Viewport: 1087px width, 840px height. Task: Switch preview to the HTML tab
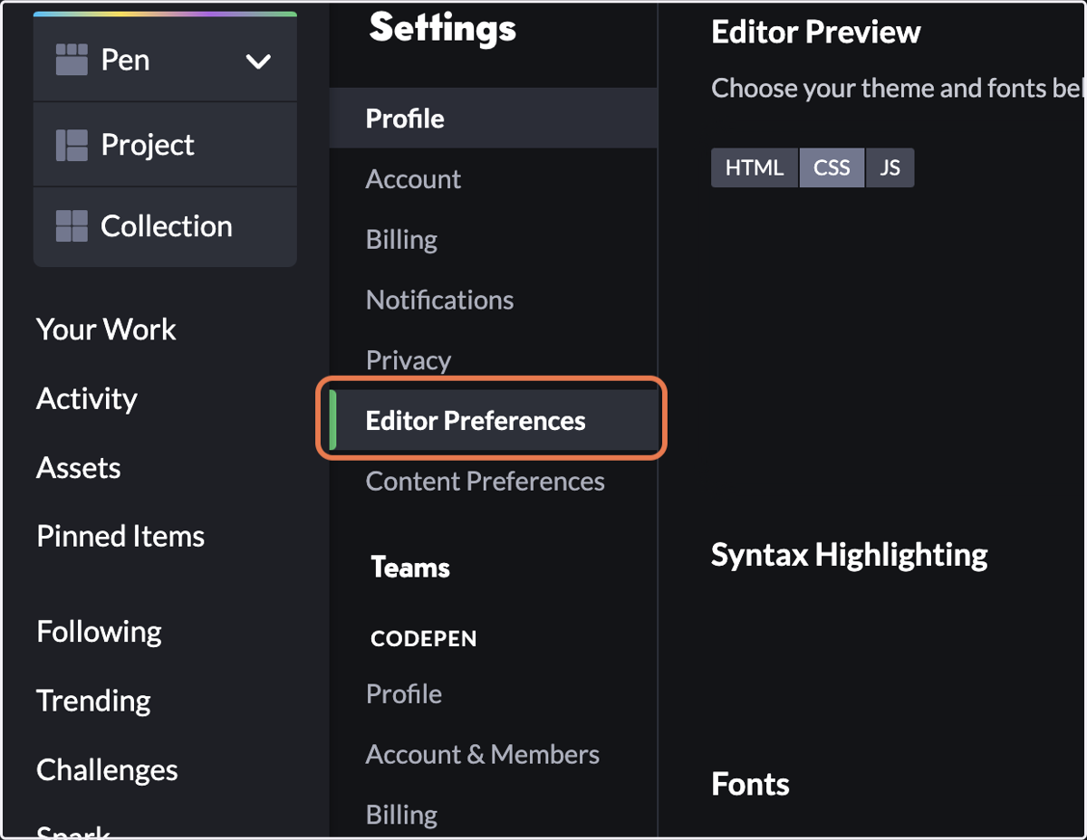coord(755,168)
